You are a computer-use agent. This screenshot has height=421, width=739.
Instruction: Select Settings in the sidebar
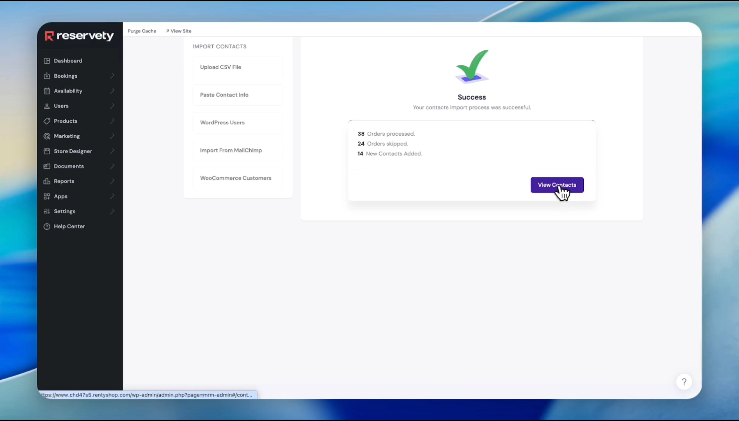[64, 211]
